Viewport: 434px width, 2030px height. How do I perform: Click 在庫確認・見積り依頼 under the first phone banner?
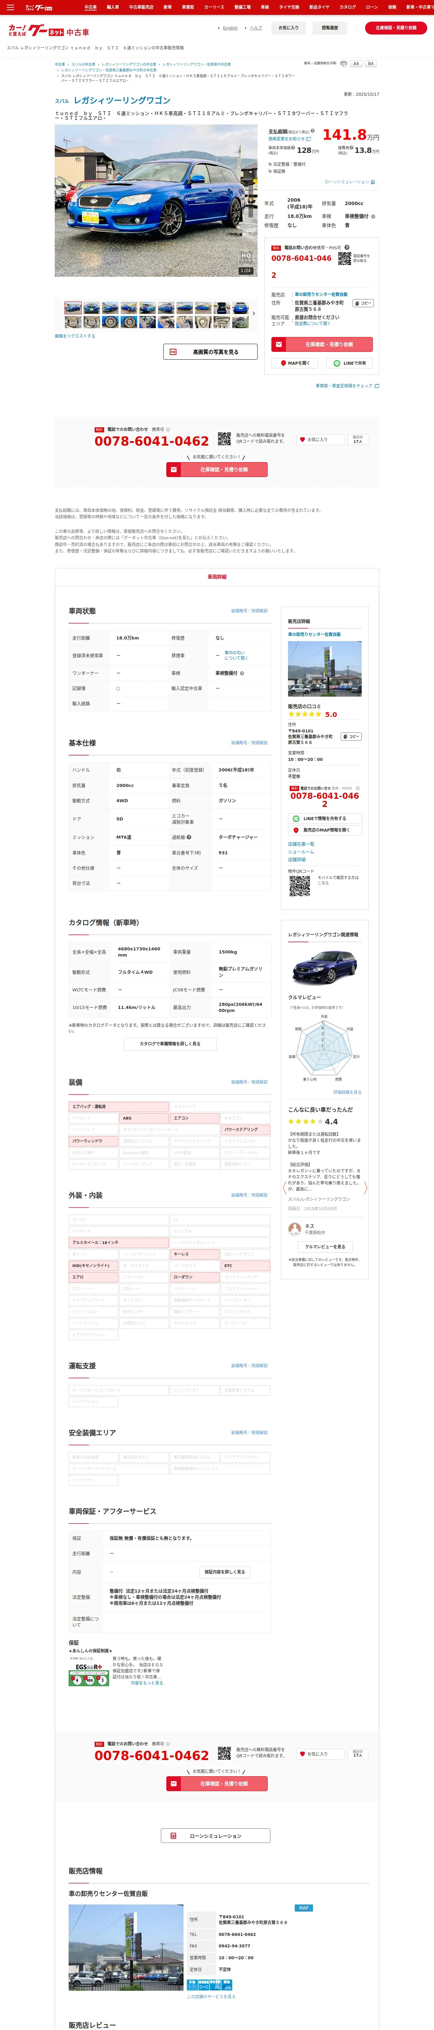(x=217, y=470)
